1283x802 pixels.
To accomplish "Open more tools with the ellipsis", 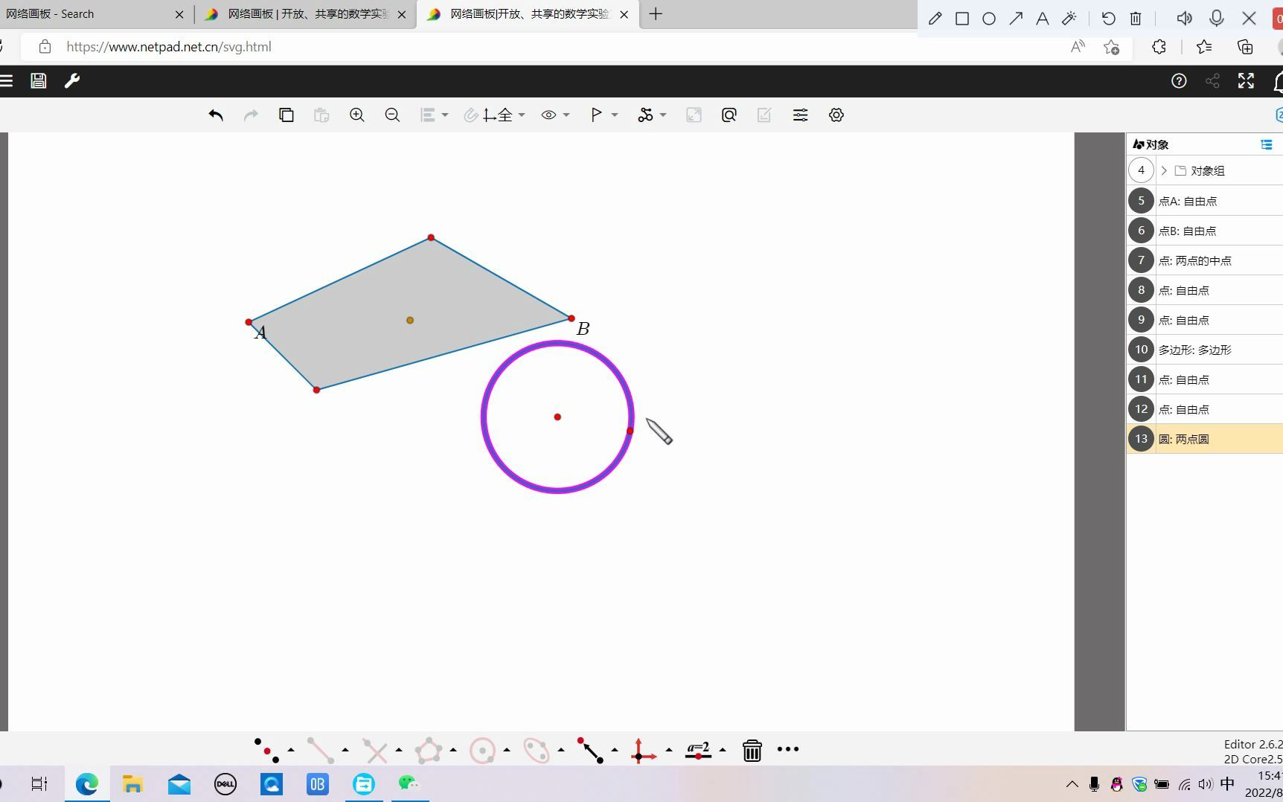I will (788, 749).
